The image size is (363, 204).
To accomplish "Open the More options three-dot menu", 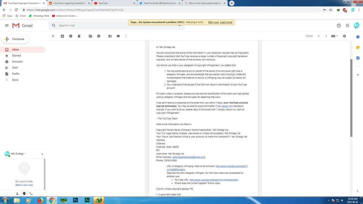I will click(x=126, y=36).
